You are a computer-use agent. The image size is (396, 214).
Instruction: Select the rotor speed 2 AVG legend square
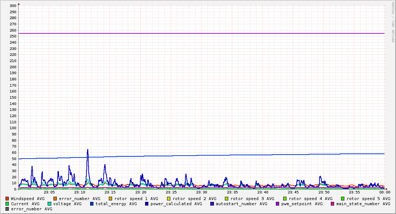169,199
